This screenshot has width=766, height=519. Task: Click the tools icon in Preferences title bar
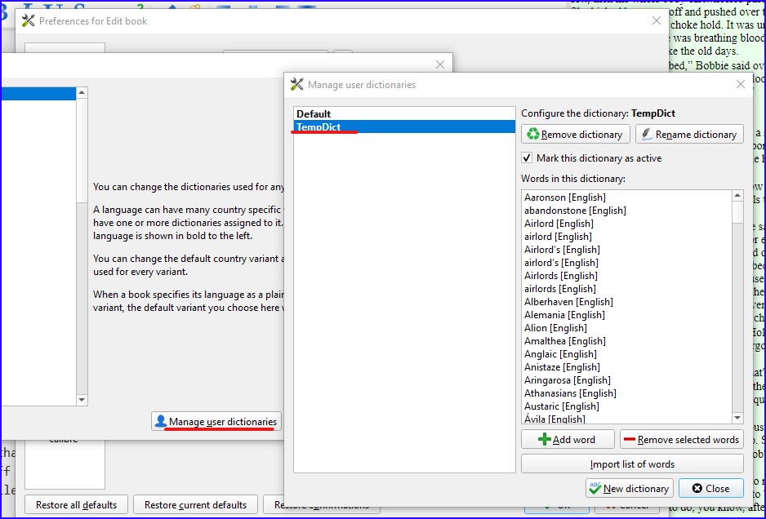[x=29, y=20]
